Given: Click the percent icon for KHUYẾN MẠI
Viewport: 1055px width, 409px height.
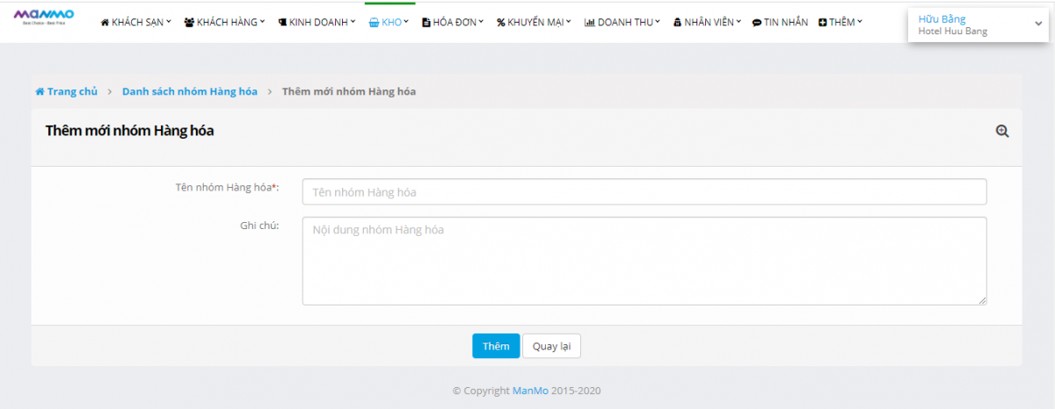Looking at the screenshot, I should (500, 22).
